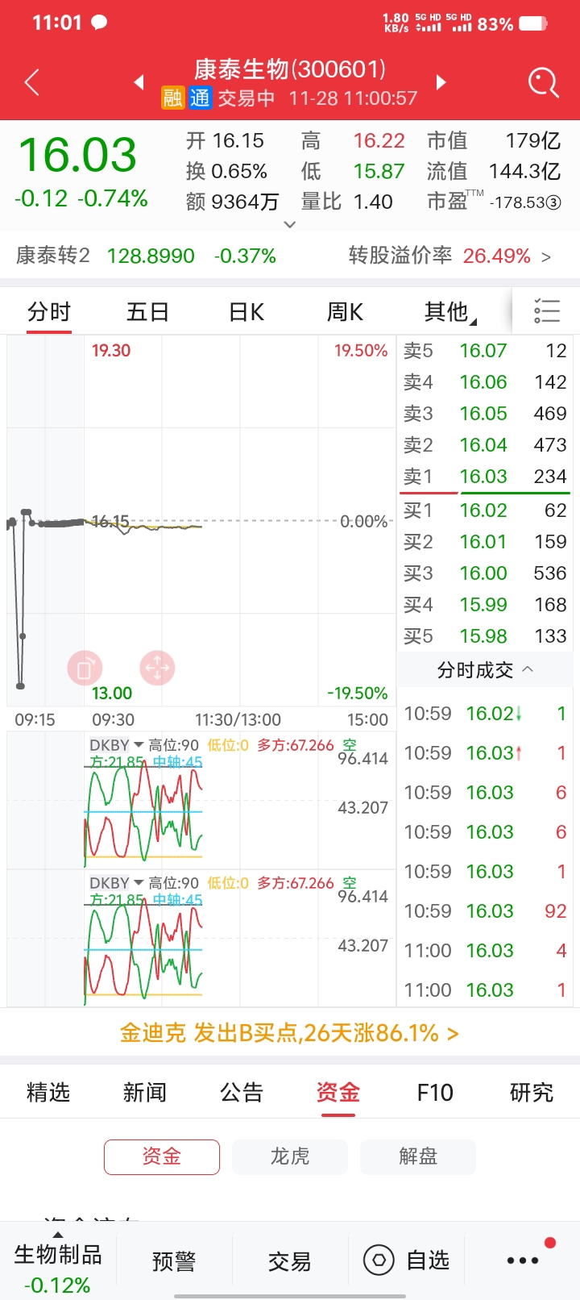Screen dimensions: 580x1300
Task: Open the 资金 main tab
Action: click(x=338, y=1092)
